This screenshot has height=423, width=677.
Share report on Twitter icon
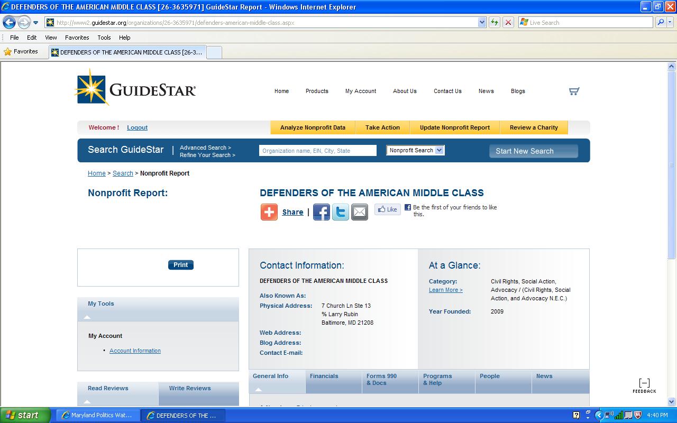tap(341, 212)
